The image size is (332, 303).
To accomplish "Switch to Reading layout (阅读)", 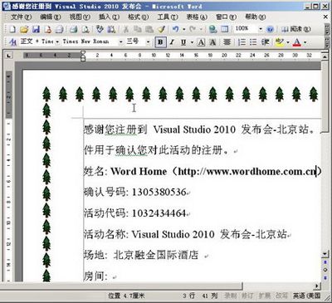I will tap(296, 29).
